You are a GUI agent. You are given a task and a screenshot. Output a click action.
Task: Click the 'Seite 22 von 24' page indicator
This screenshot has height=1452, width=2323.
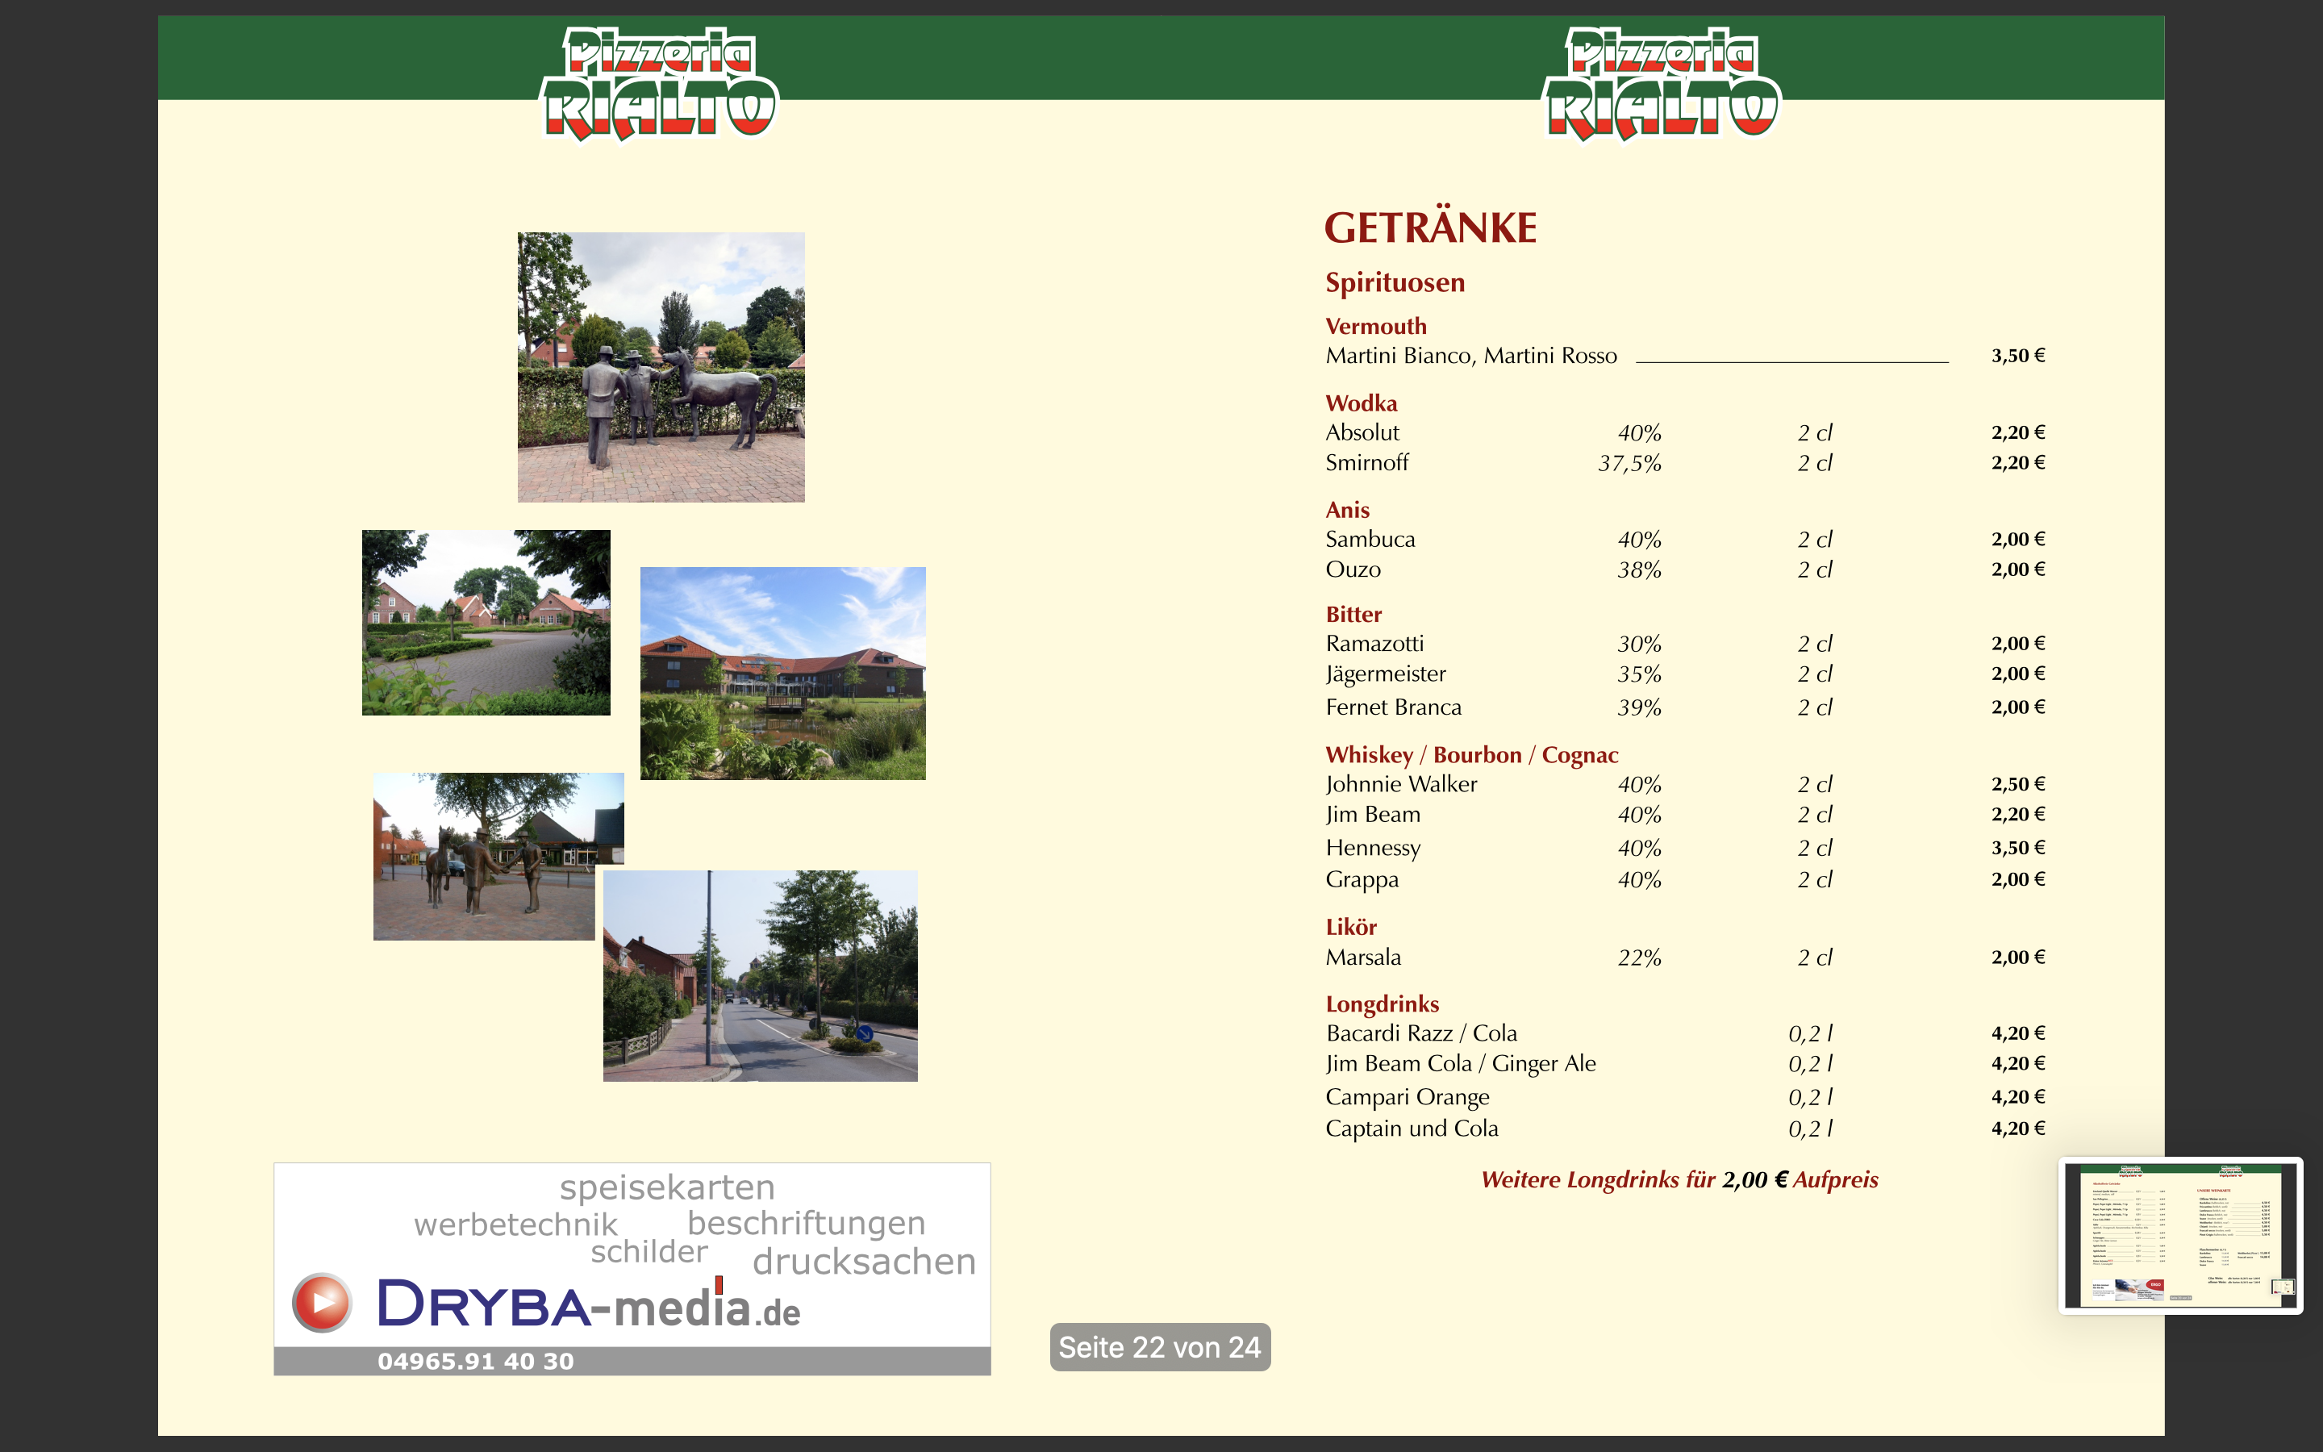[x=1160, y=1347]
